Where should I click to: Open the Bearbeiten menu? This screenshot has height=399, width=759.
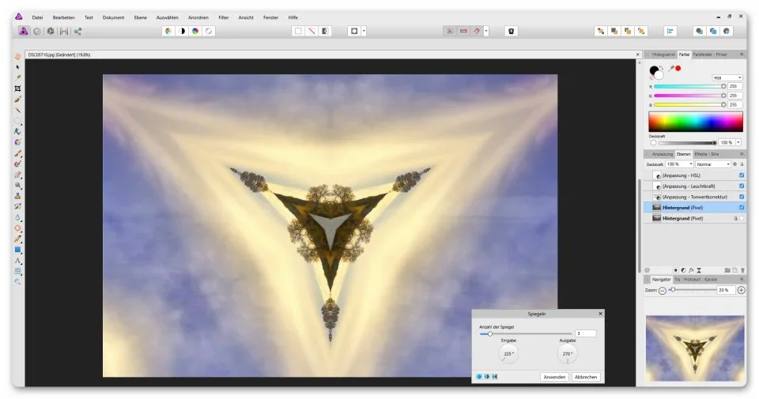(63, 17)
